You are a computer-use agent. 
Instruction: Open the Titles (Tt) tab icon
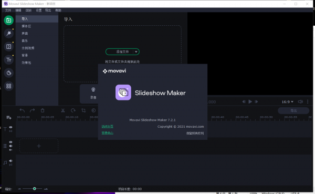coord(8,60)
